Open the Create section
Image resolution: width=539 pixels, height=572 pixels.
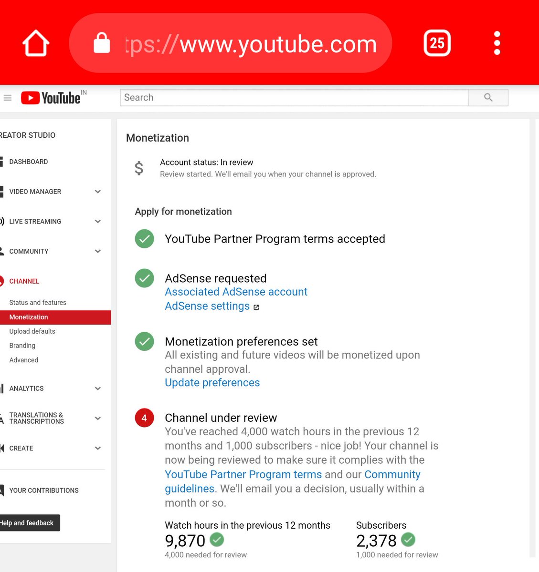(21, 448)
